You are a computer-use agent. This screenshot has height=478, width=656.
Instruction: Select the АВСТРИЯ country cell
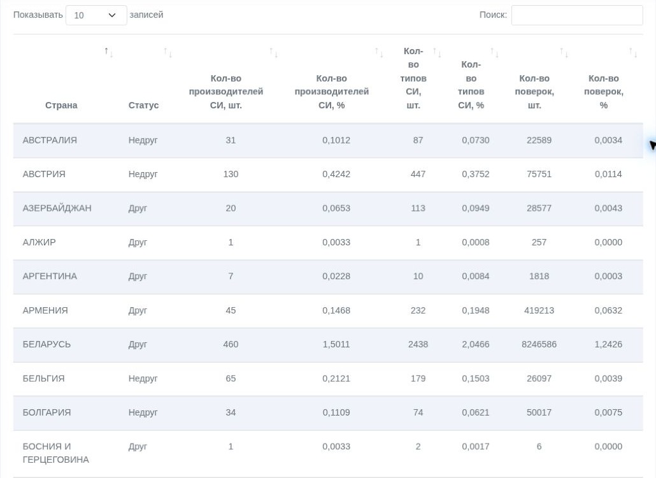click(x=44, y=174)
